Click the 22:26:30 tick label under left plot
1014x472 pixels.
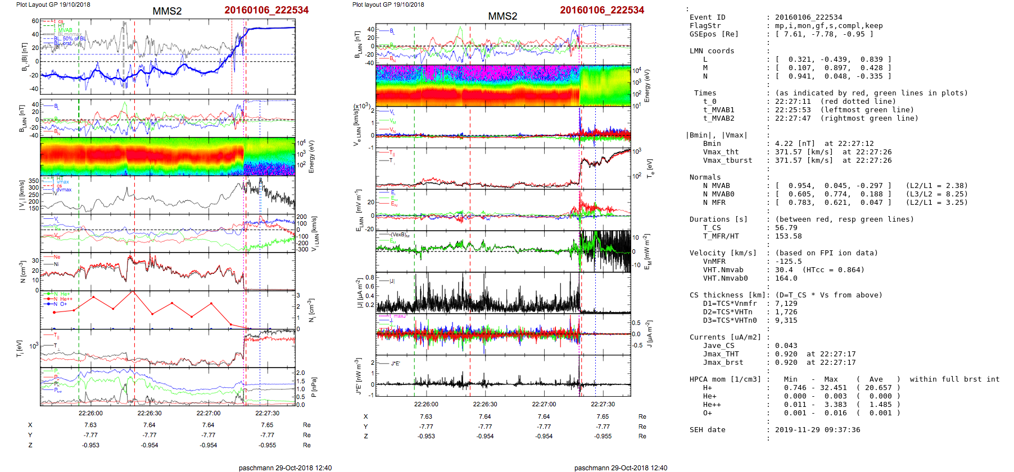[150, 413]
